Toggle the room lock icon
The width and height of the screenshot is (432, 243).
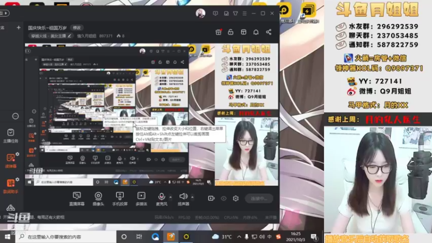231,32
